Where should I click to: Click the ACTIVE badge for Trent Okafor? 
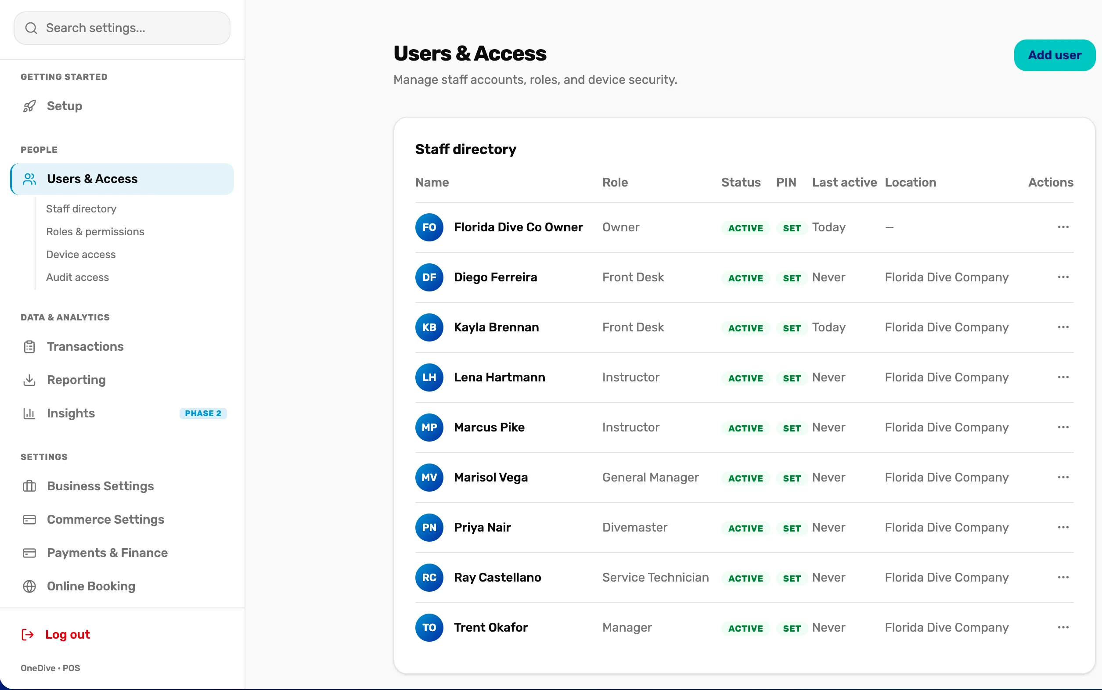point(745,629)
